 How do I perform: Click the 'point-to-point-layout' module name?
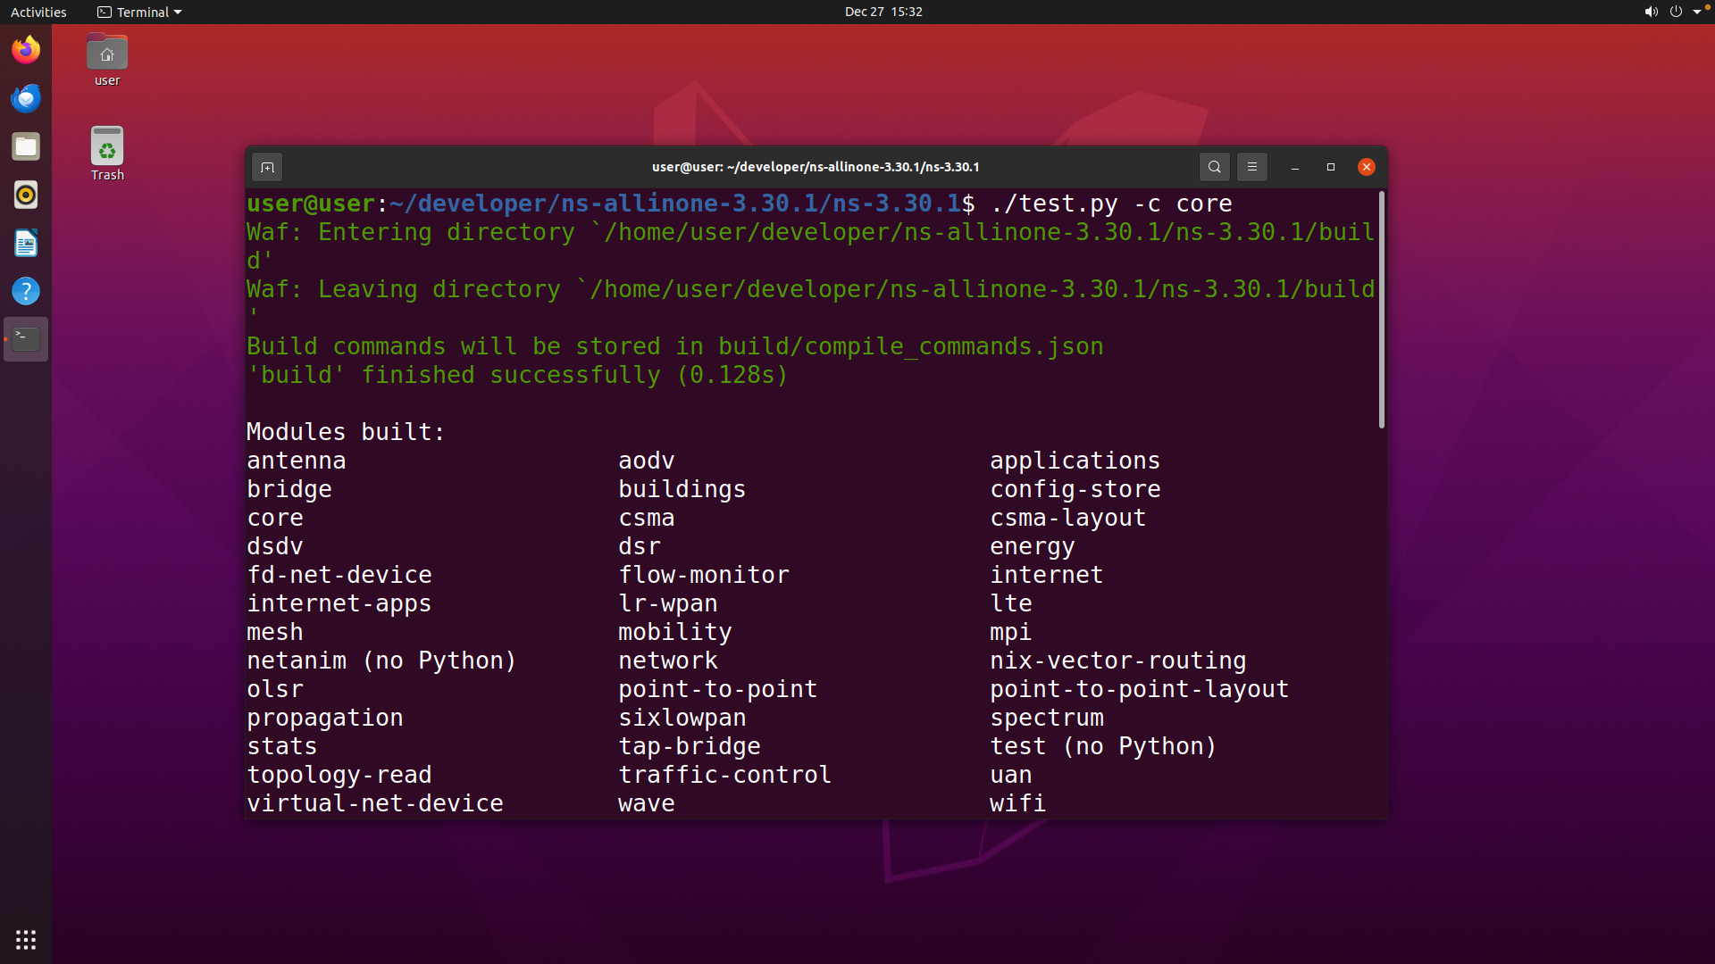(x=1139, y=689)
